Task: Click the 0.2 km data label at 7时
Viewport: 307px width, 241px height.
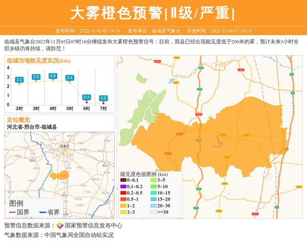Action: [x=103, y=98]
